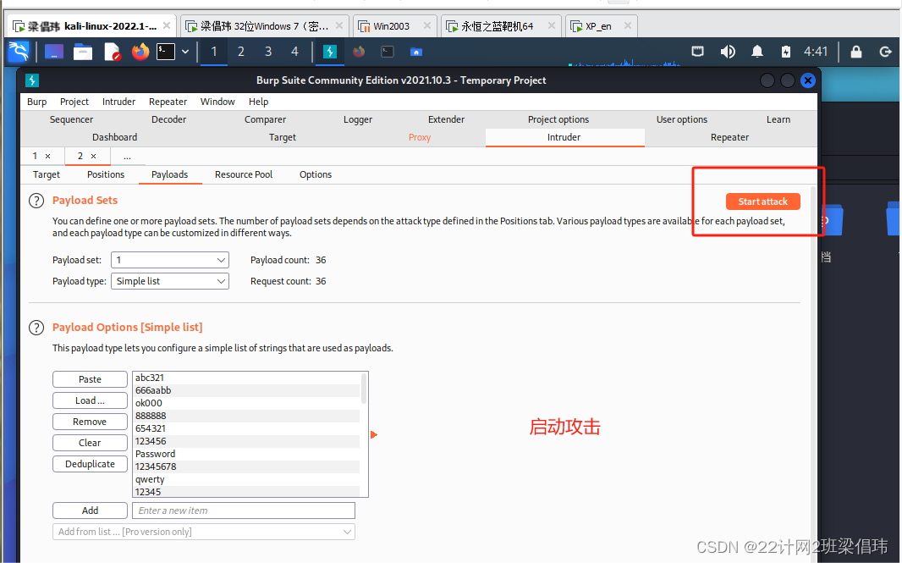This screenshot has width=902, height=563.
Task: Select the Burp Suite taskbar window button
Action: (x=330, y=52)
